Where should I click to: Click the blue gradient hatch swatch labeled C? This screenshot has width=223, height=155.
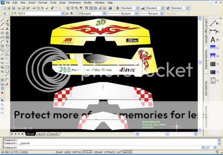pyautogui.click(x=213, y=48)
